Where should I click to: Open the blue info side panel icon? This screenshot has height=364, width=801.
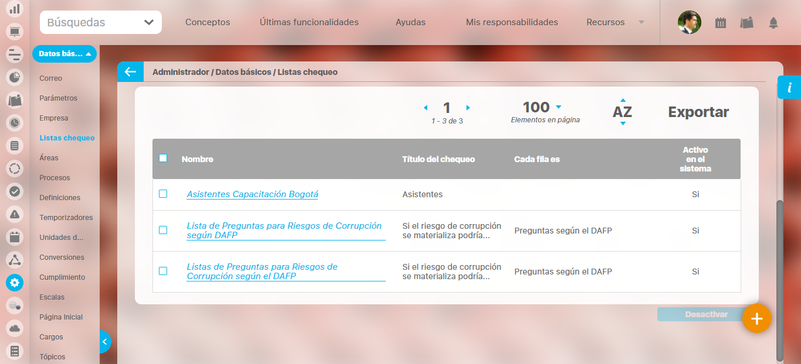pos(789,88)
